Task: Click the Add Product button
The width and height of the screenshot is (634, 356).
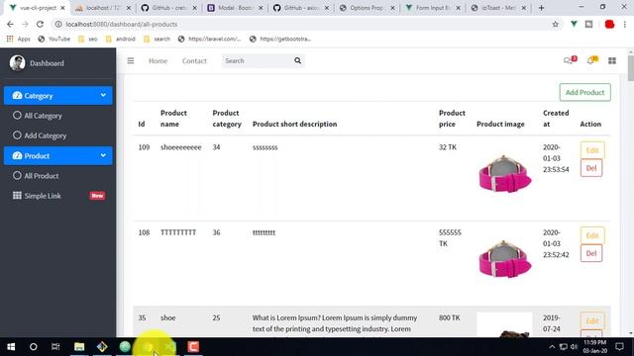Action: pyautogui.click(x=585, y=92)
